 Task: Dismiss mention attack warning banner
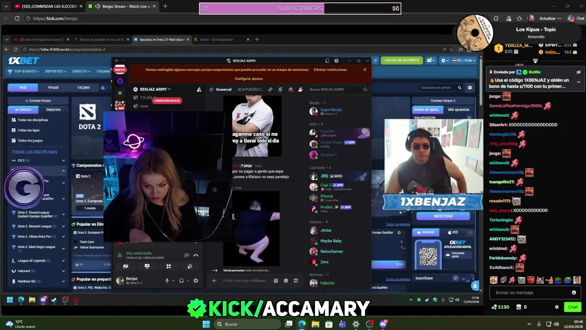tap(365, 70)
